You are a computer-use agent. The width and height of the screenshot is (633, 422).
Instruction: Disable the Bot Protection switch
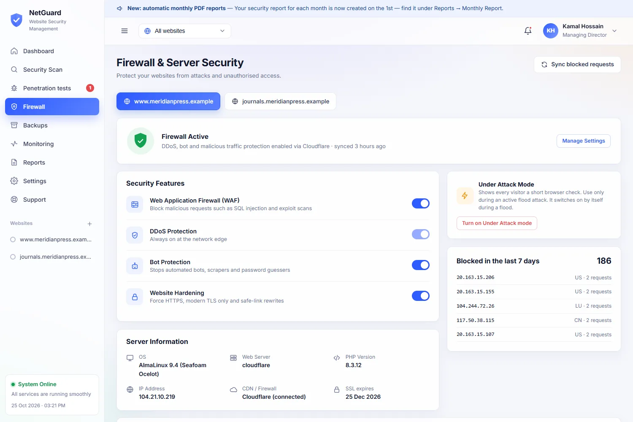tap(421, 265)
